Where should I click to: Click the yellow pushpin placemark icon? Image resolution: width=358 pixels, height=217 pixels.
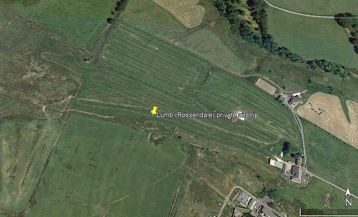154,111
